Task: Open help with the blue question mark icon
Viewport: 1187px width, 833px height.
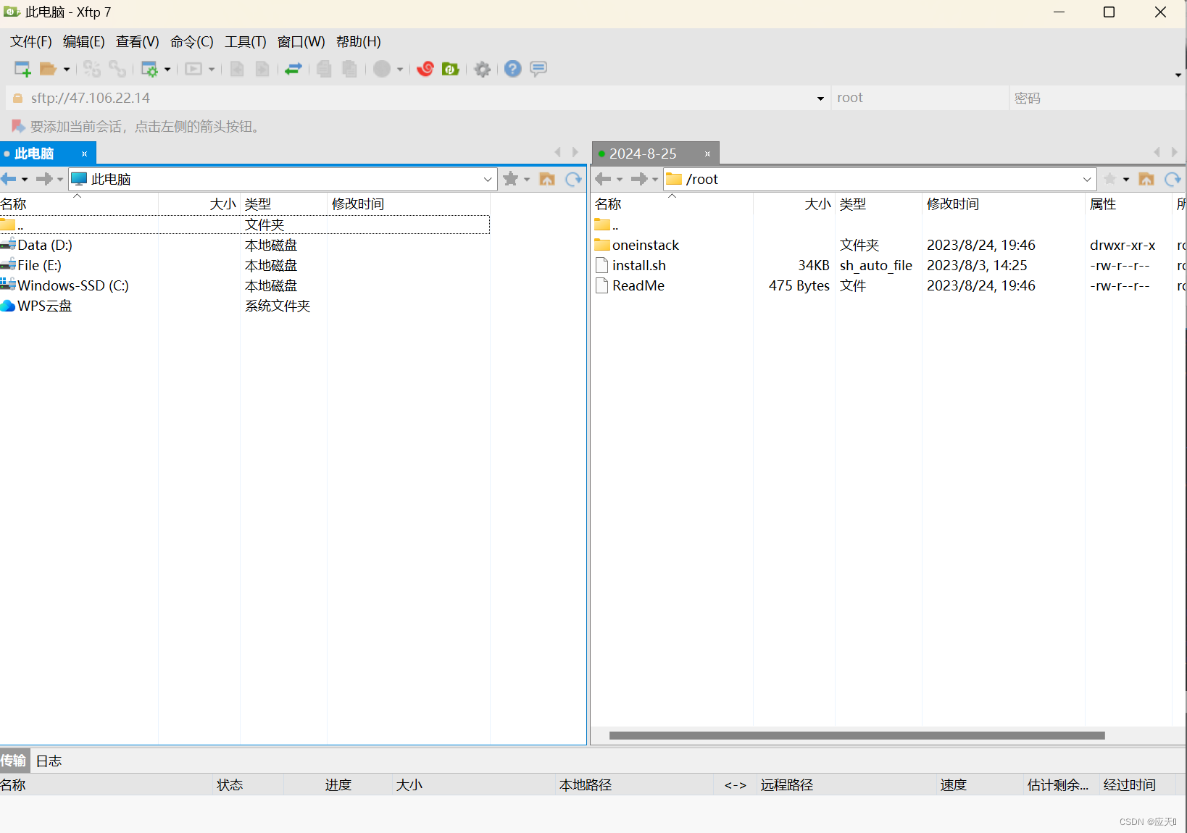Action: coord(513,69)
